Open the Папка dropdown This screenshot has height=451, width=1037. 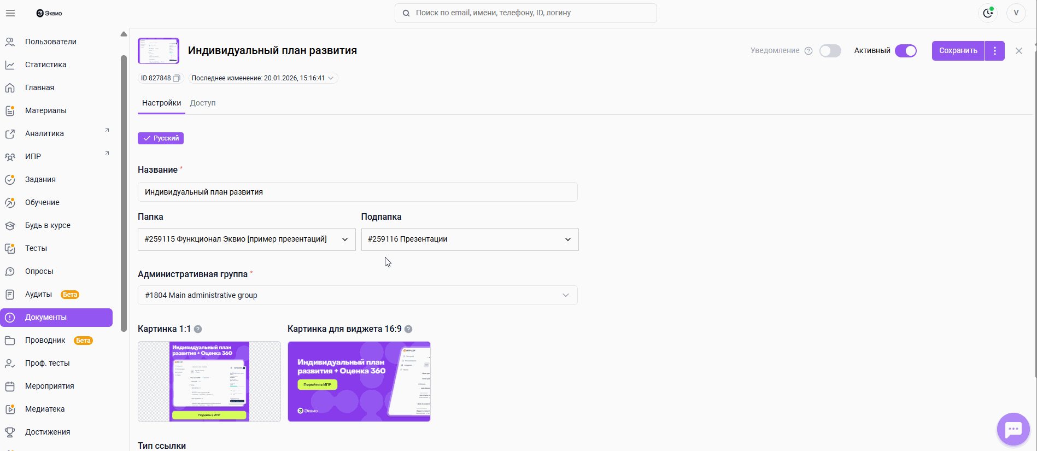coord(247,239)
